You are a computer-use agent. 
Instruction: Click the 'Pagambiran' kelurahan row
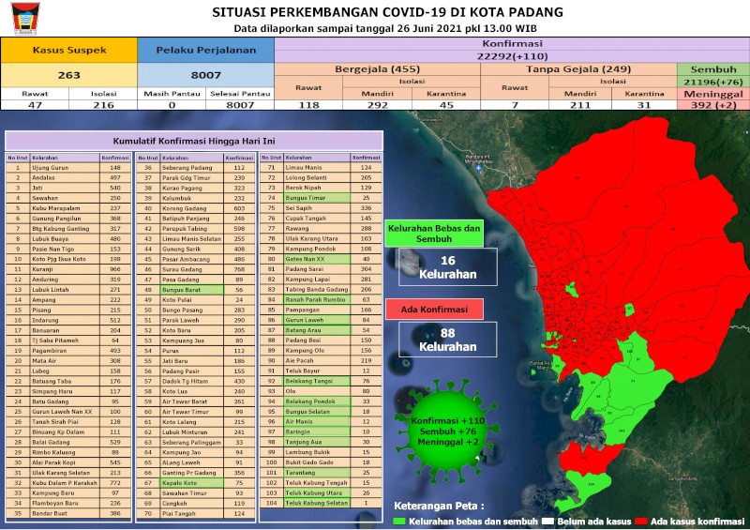click(68, 351)
